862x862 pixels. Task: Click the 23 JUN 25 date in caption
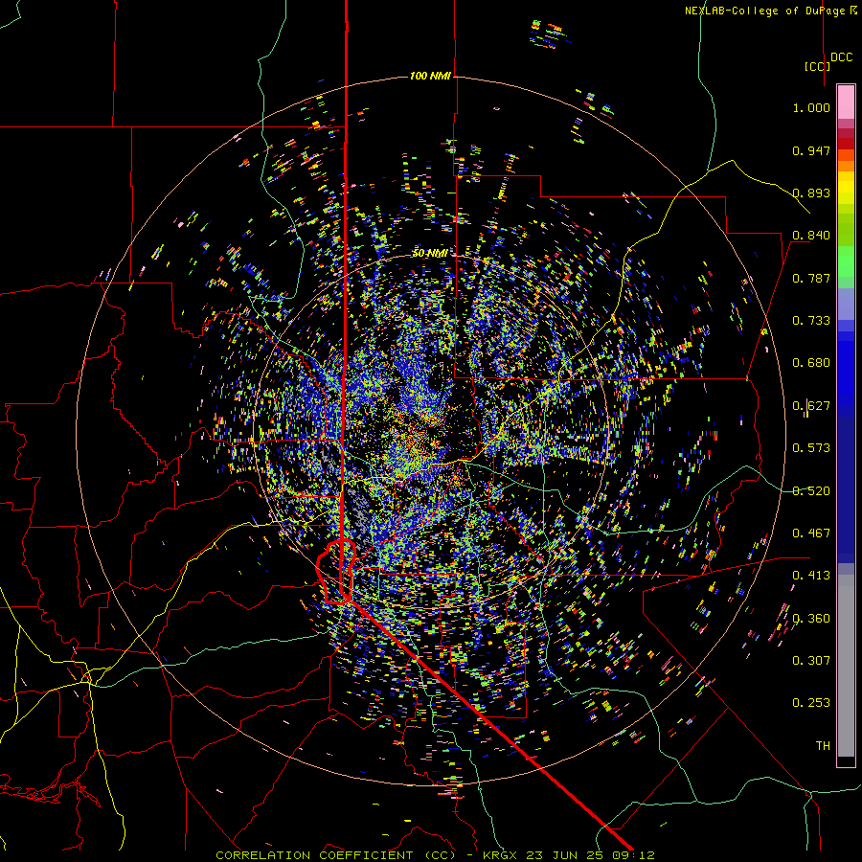pos(564,855)
